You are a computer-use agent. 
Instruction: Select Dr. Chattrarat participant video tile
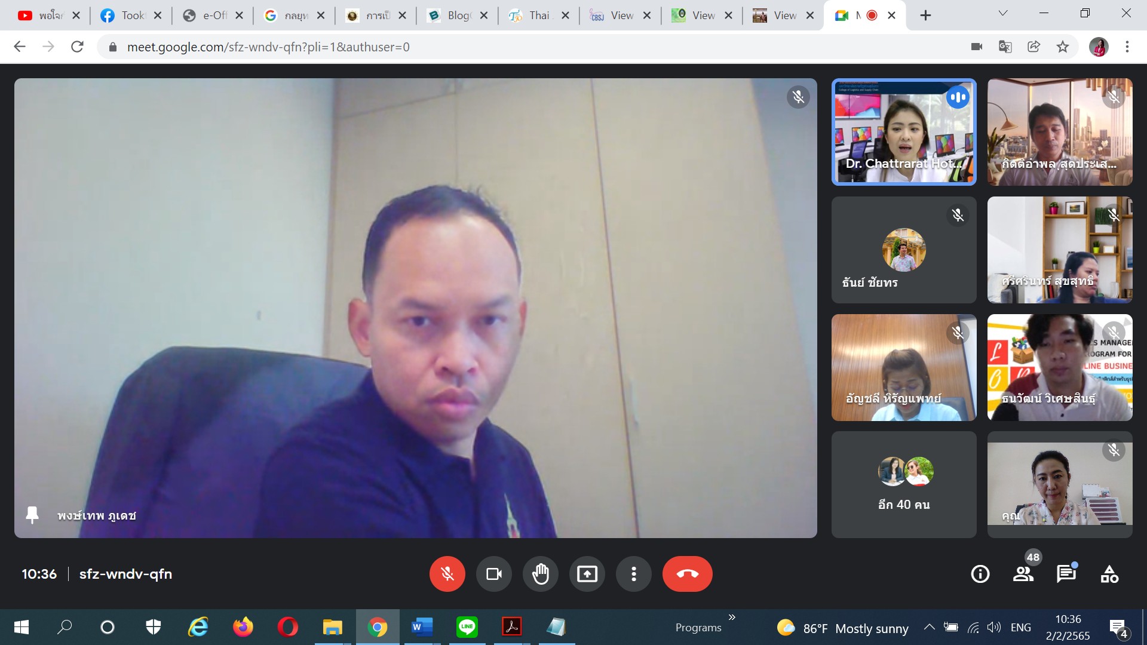(904, 131)
